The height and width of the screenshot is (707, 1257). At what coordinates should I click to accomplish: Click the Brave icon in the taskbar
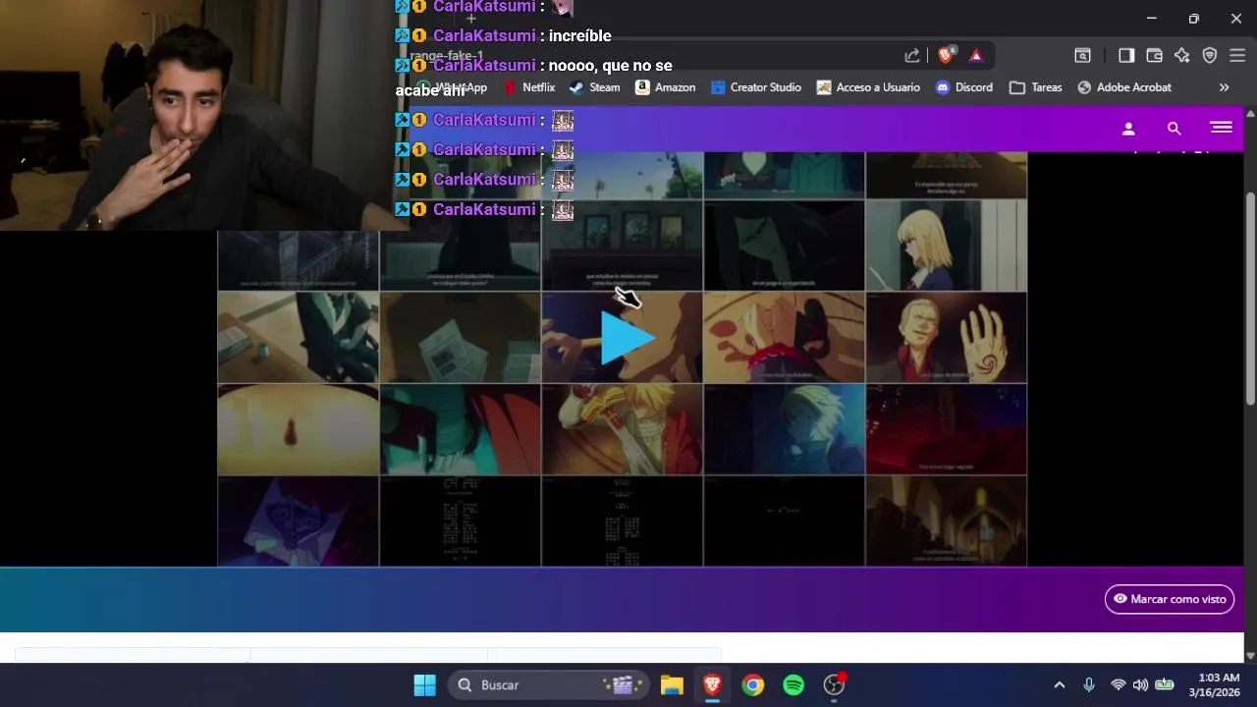click(x=713, y=685)
